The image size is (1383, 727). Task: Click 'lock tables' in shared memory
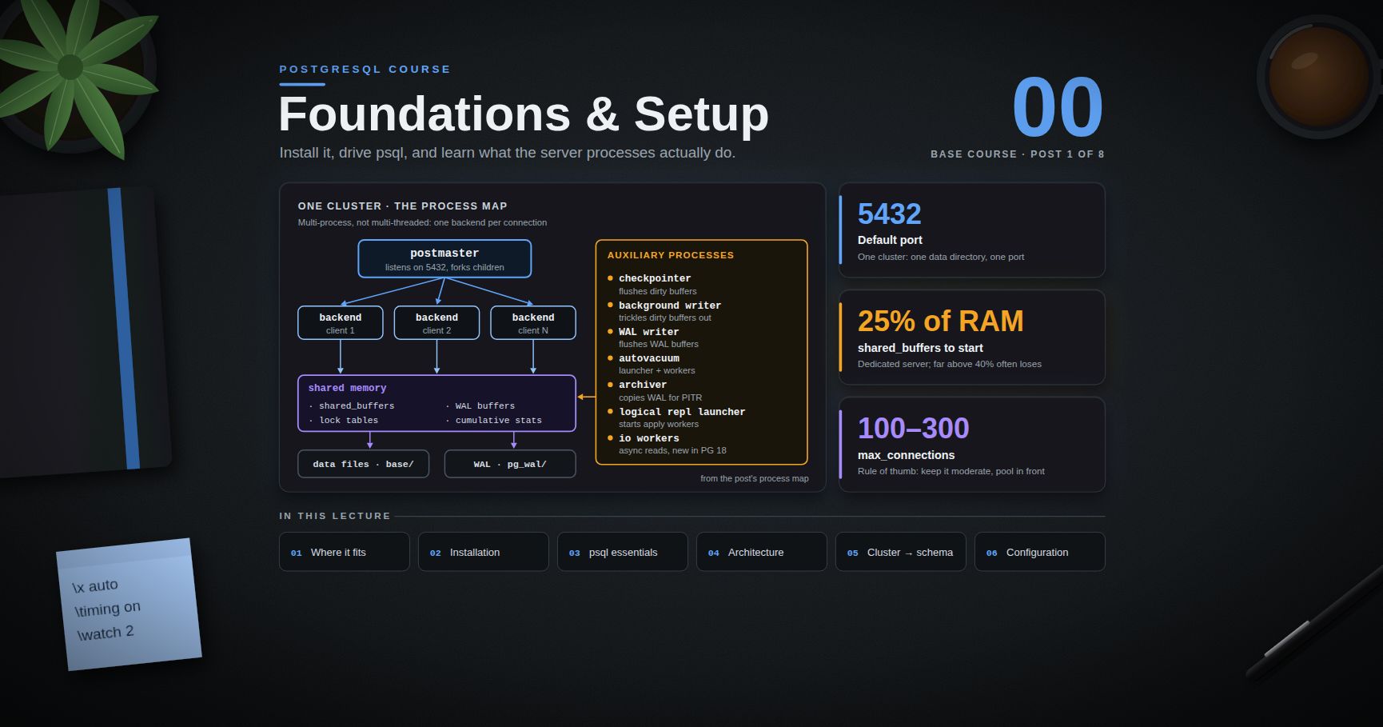click(349, 420)
